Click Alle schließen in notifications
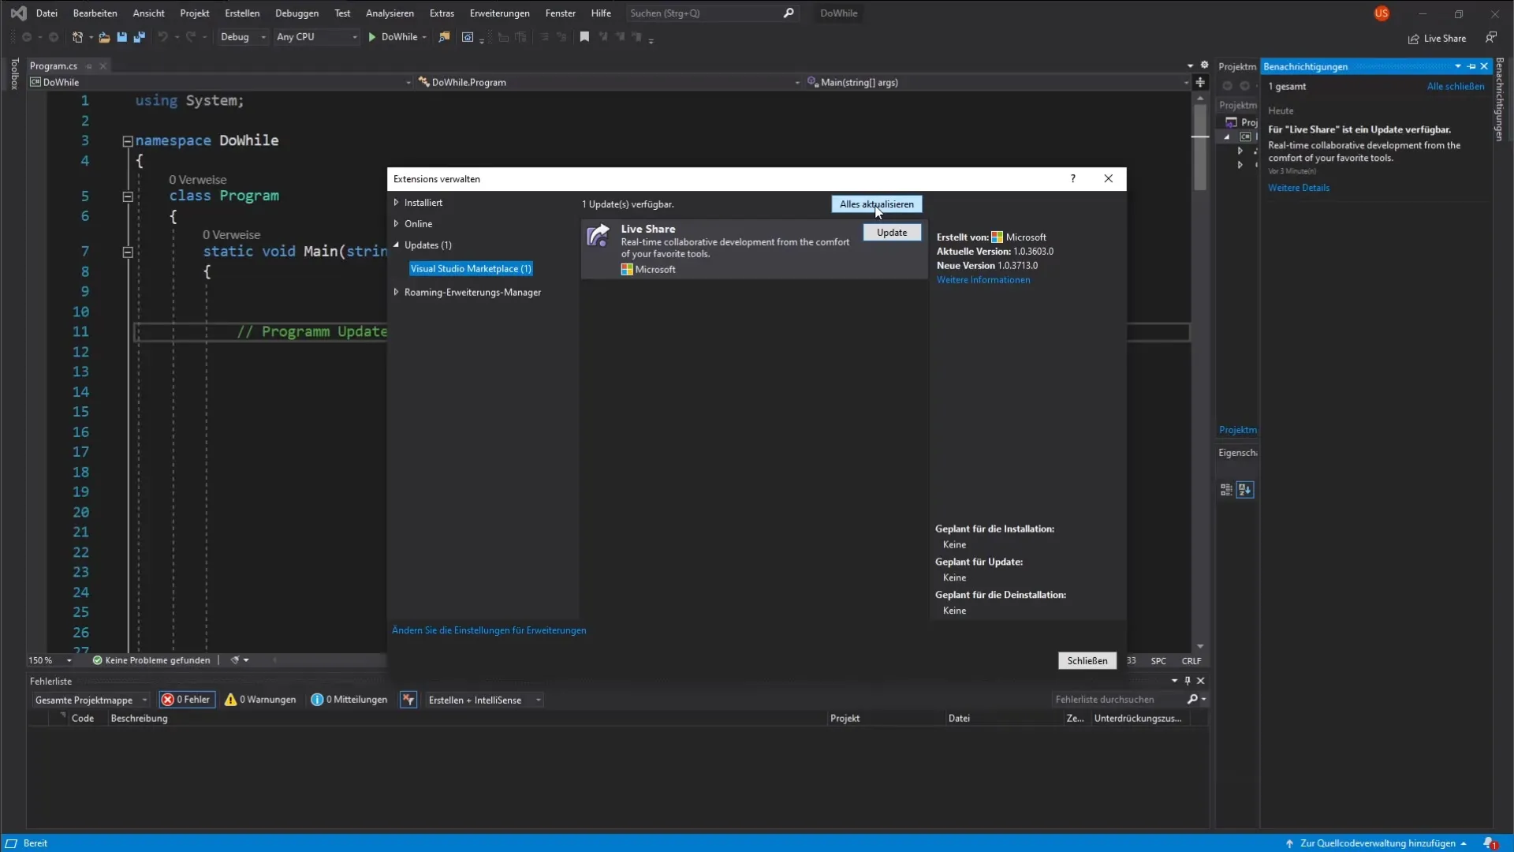 [x=1455, y=87]
